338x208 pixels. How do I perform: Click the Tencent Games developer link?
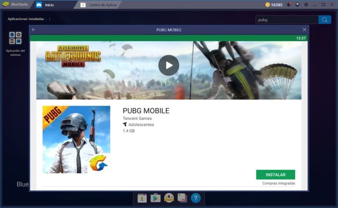click(x=137, y=118)
